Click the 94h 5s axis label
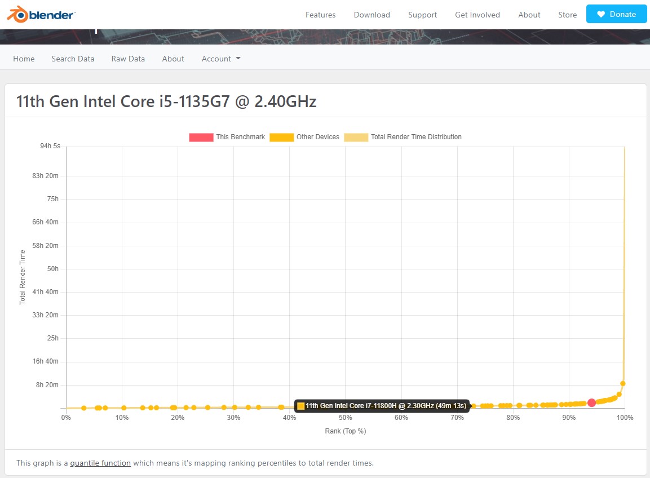Image resolution: width=650 pixels, height=478 pixels. (50, 146)
